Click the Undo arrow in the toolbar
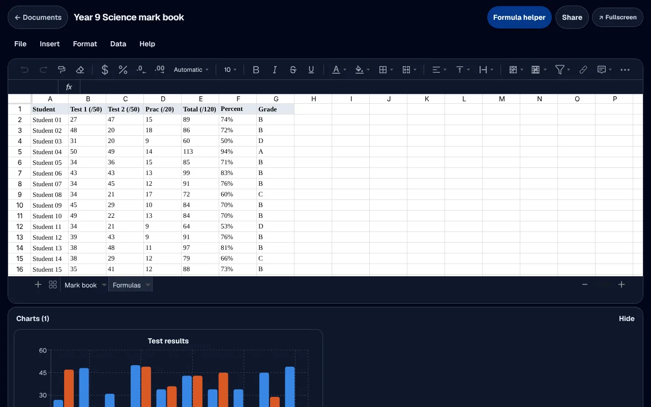651x407 pixels. 25,70
